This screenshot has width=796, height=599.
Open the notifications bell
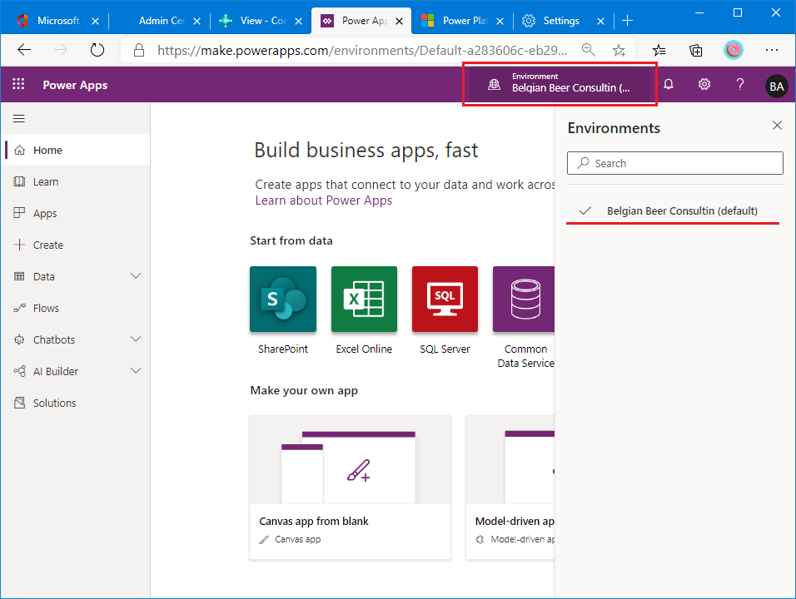[669, 84]
